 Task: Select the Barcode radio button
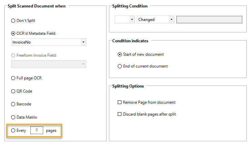tap(13, 104)
